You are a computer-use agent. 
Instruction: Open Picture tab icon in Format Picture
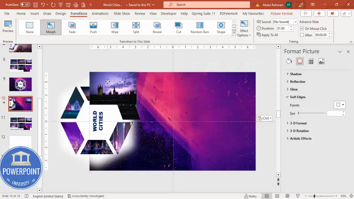click(321, 61)
